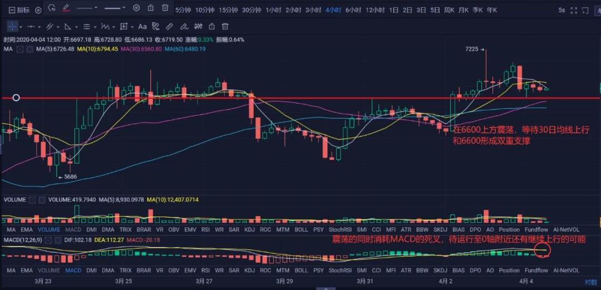This screenshot has width=601, height=290.
Task: Close the MACD(12,26,9) indicator panel
Action: (58, 240)
